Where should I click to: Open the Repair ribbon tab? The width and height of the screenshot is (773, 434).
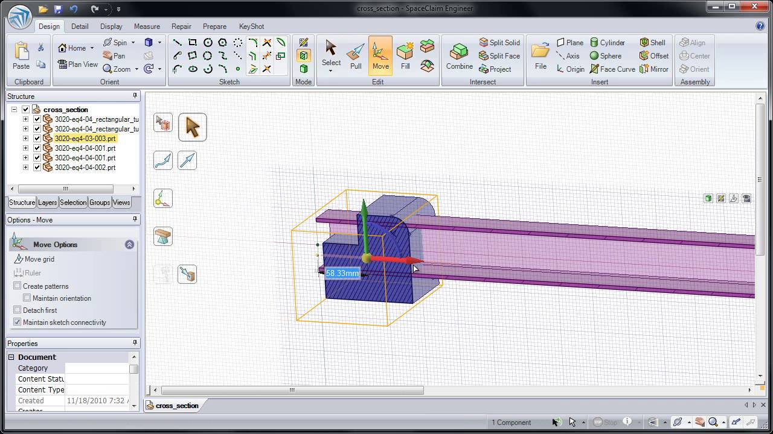(181, 26)
